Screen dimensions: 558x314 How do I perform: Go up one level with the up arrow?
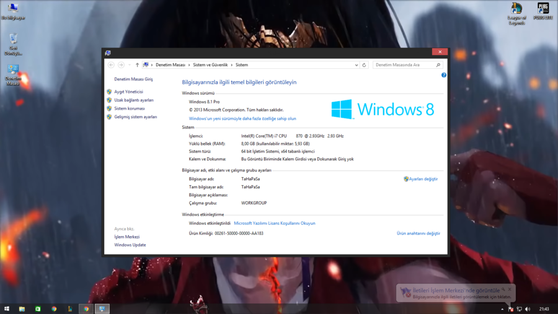pos(137,65)
